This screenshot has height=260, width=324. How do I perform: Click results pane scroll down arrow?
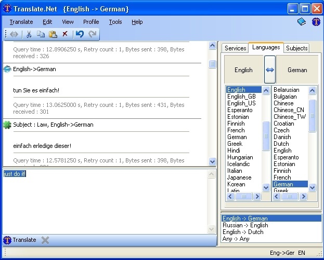click(x=212, y=161)
